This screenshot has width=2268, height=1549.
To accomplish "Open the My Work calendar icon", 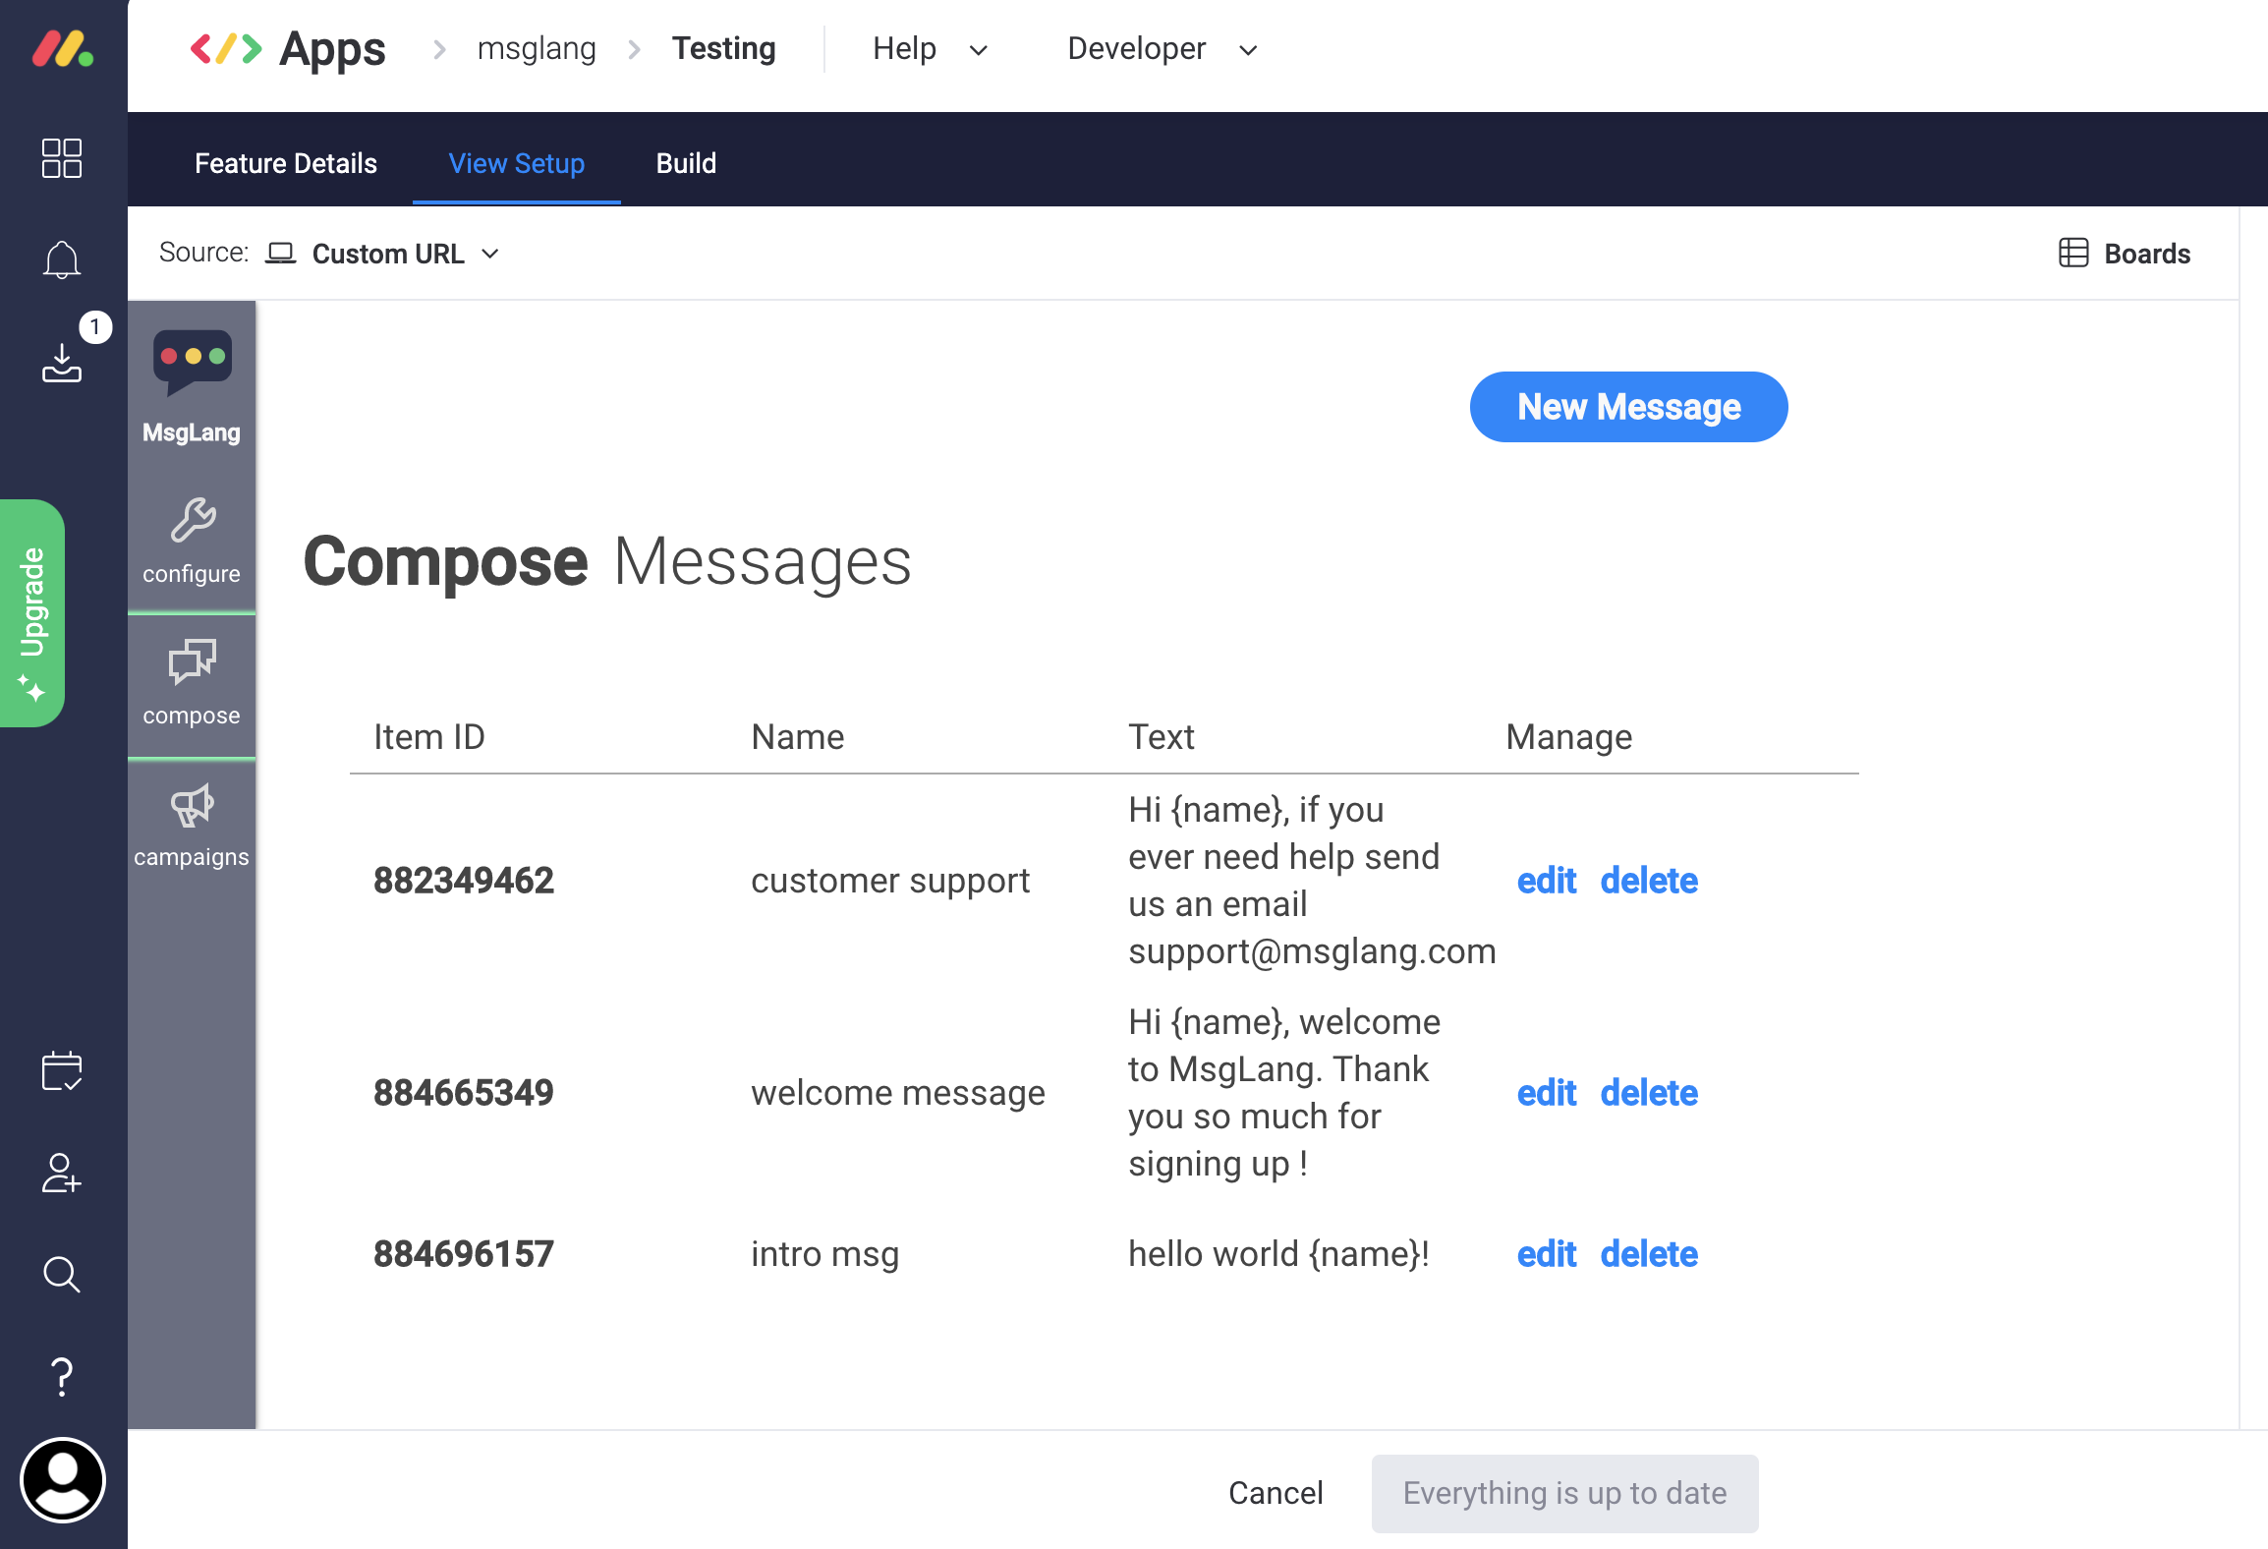I will (x=62, y=1071).
